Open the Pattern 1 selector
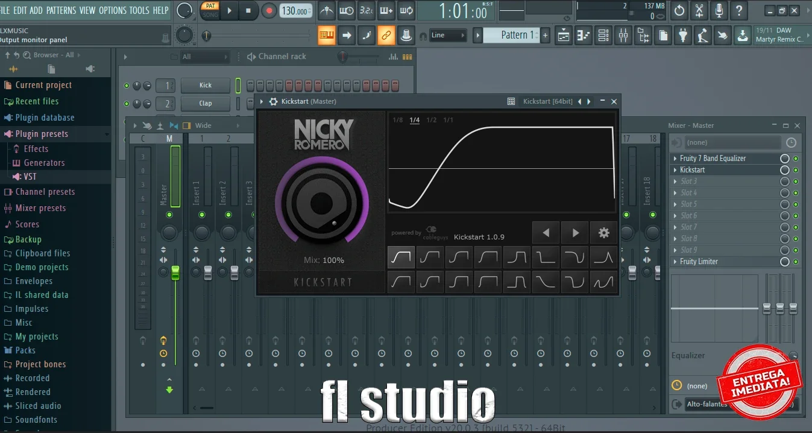 click(512, 36)
